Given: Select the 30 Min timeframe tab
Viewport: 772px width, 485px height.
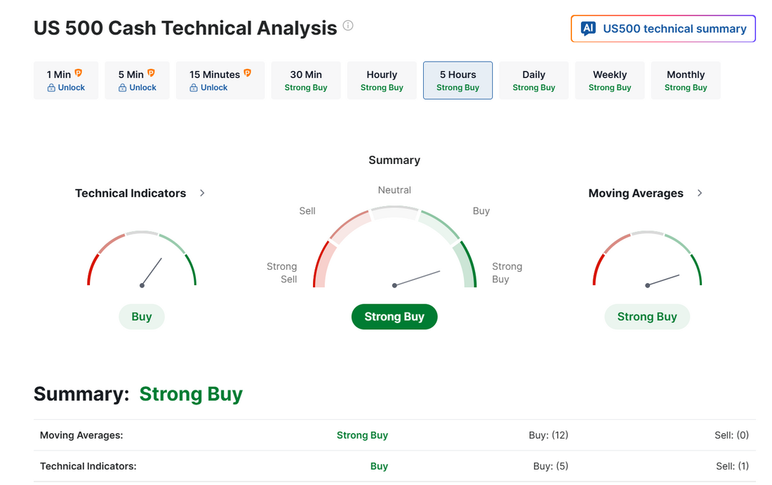Looking at the screenshot, I should click(306, 81).
